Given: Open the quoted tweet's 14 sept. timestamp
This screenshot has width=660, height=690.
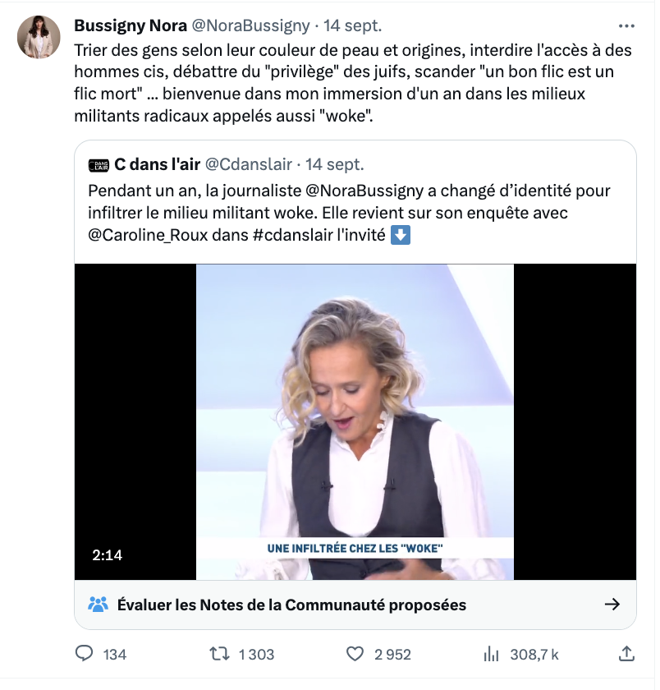Looking at the screenshot, I should [x=334, y=165].
